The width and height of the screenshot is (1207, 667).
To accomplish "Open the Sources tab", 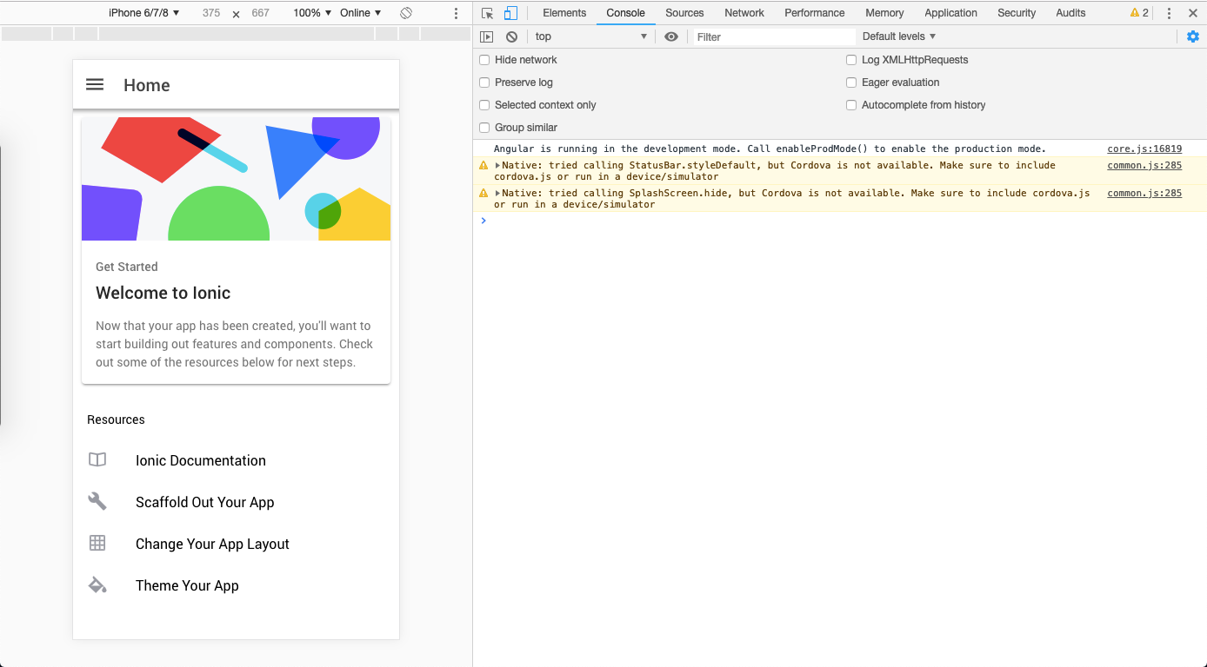I will pos(684,13).
